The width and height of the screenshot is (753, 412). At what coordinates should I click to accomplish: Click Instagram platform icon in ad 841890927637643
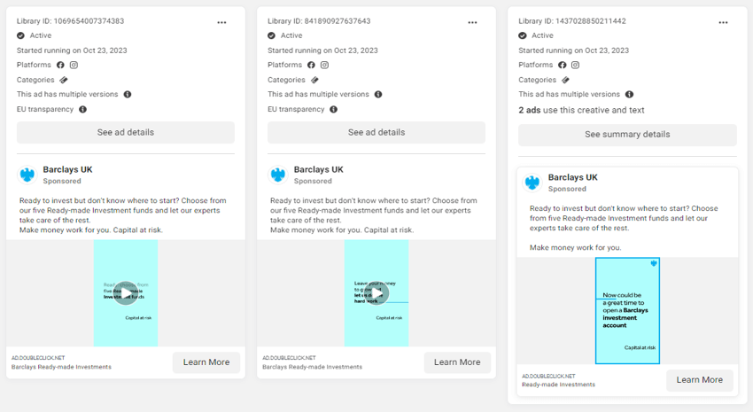coord(324,65)
